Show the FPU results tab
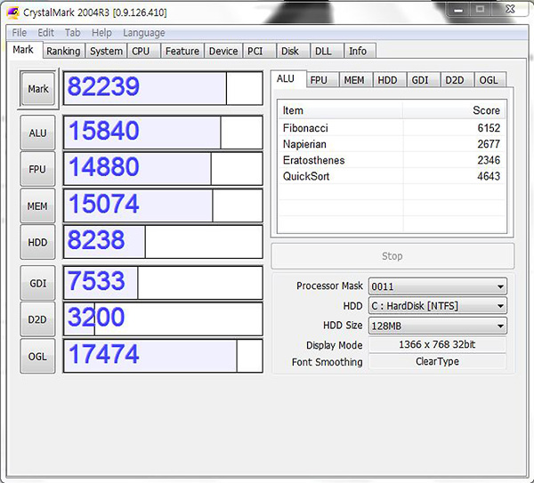The height and width of the screenshot is (483, 534). [322, 80]
